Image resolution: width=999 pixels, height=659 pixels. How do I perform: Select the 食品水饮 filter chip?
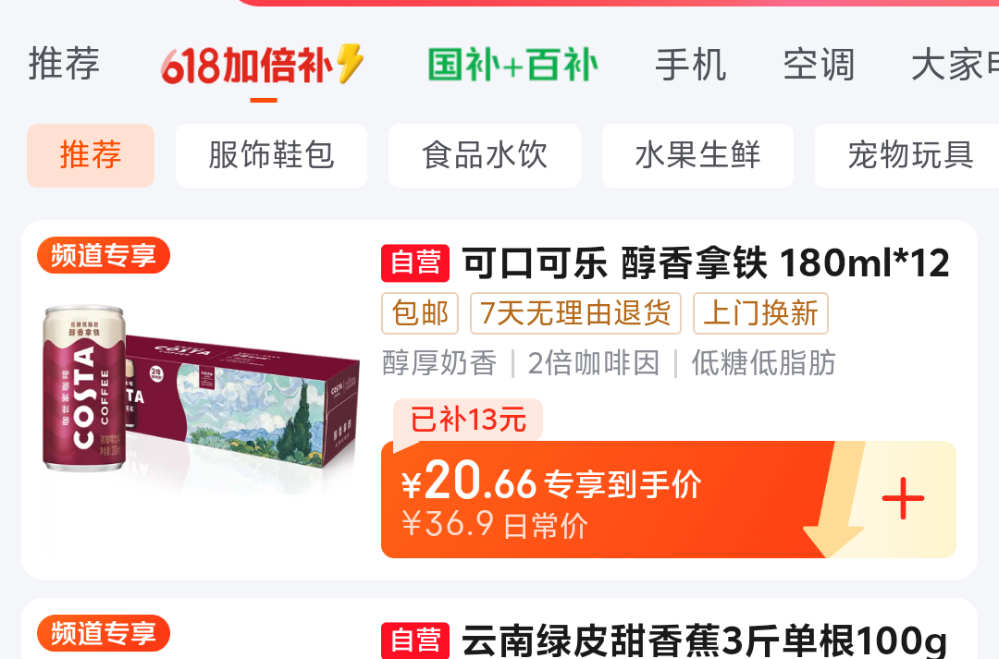(x=484, y=155)
